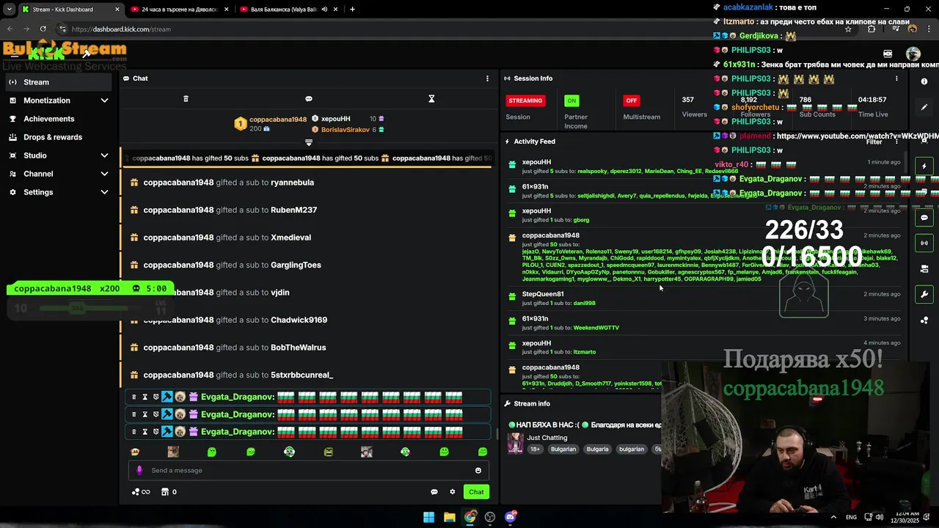Viewport: 939px width, 528px height.
Task: Select the first monkey emote in emote row
Action: pyautogui.click(x=134, y=452)
